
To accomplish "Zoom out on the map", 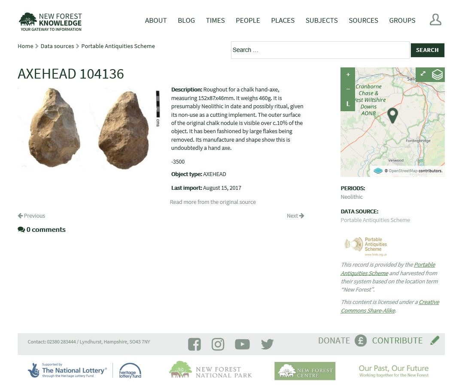I will (x=348, y=89).
